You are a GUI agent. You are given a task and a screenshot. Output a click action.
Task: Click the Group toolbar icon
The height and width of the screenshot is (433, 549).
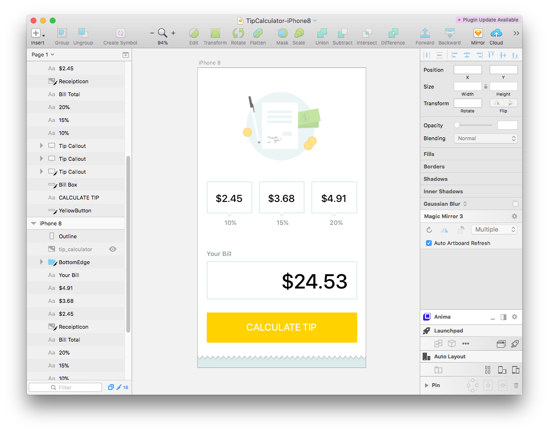coord(62,33)
